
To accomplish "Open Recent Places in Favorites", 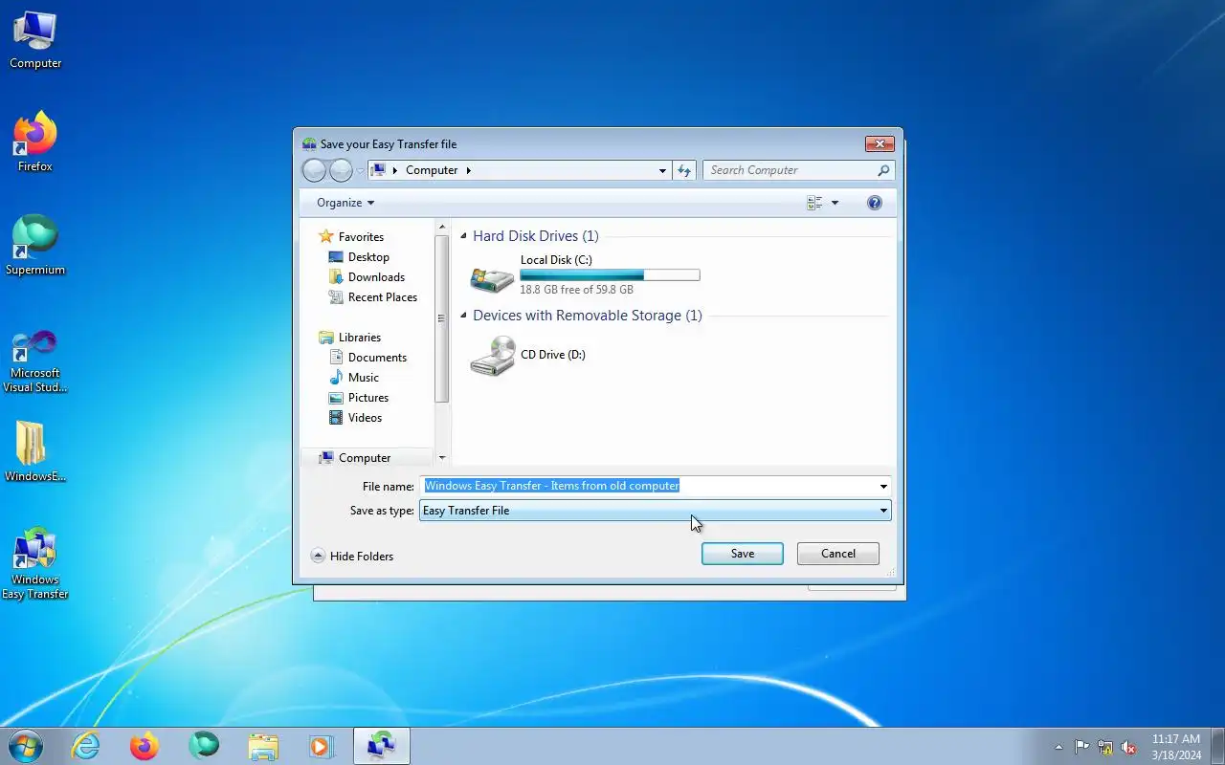I will [383, 297].
